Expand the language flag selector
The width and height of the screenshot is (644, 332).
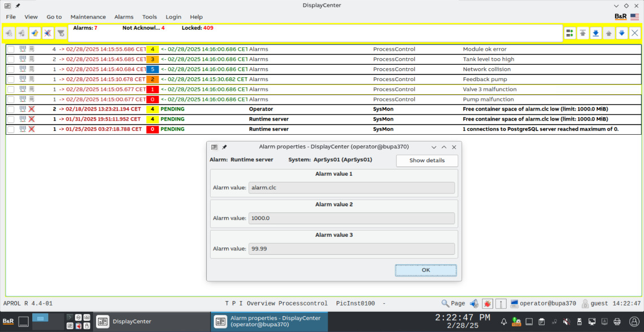click(x=635, y=17)
